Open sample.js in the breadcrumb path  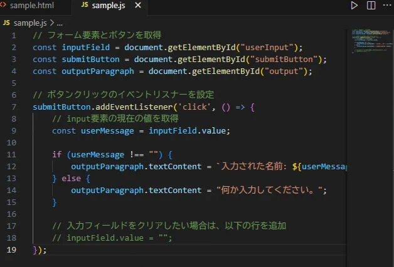[x=30, y=23]
